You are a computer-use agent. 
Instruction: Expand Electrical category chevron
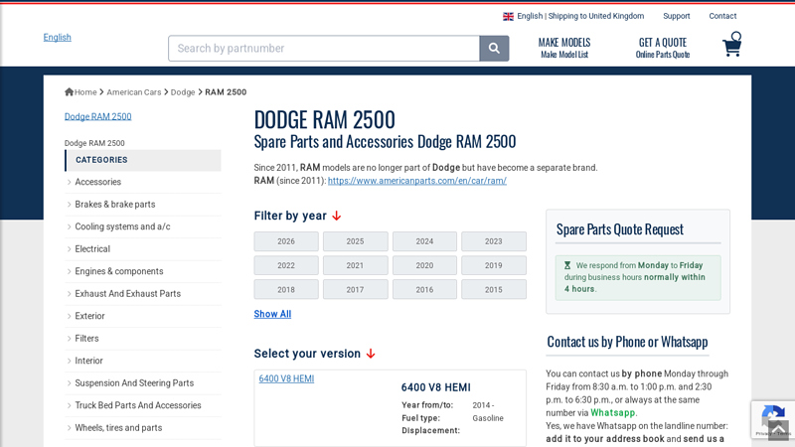(x=69, y=249)
